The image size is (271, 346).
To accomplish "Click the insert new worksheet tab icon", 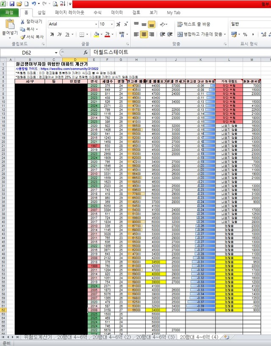I will (x=227, y=337).
